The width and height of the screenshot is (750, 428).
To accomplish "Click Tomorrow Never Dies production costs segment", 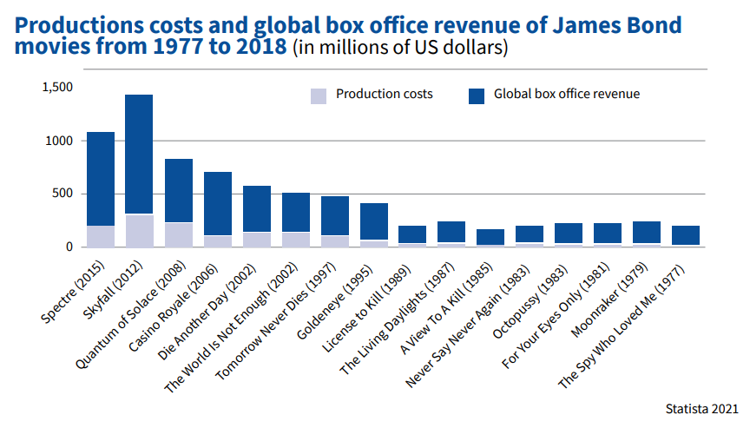I will click(335, 241).
